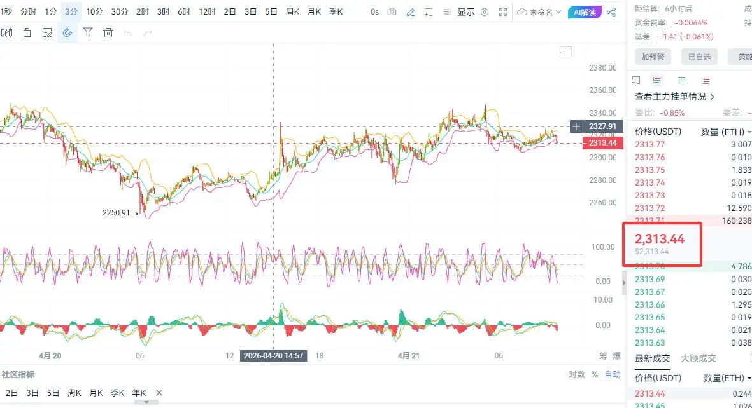Click the 加预警 alert button
The height and width of the screenshot is (408, 752).
(653, 57)
